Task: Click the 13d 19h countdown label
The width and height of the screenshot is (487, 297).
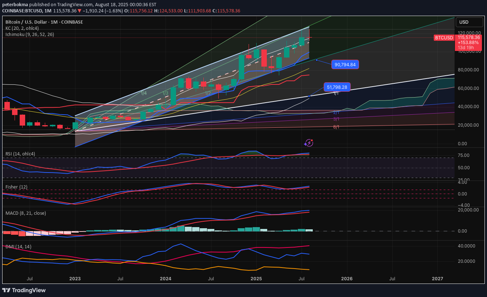Action: pyautogui.click(x=466, y=48)
